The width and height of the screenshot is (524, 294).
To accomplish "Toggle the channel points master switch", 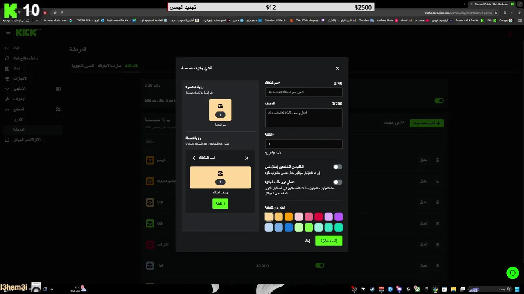I will coord(439,101).
